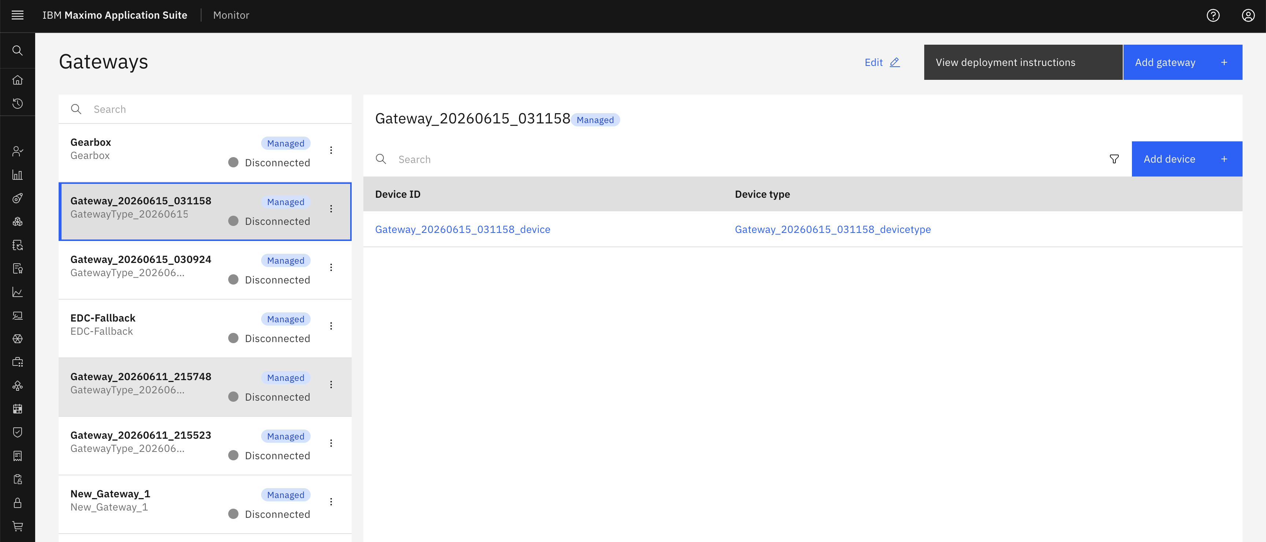
Task: Open overflow menu for Gateway_20260615_031158
Action: coord(331,209)
